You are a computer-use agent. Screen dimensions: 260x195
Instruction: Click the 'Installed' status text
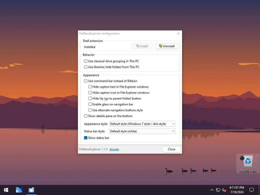click(90, 47)
